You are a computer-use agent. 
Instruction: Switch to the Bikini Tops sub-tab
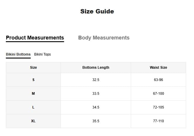tap(42, 54)
